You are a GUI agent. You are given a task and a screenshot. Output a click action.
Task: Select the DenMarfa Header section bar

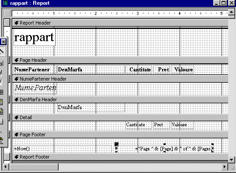click(120, 99)
